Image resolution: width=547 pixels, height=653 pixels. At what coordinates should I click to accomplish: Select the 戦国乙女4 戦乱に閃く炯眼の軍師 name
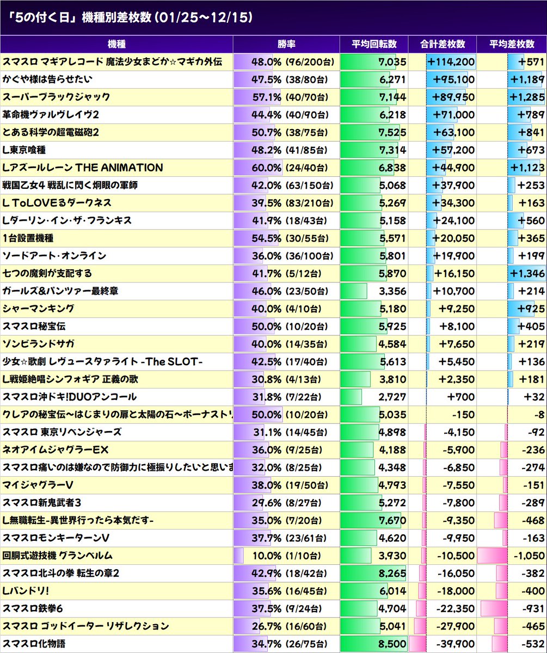pos(70,186)
